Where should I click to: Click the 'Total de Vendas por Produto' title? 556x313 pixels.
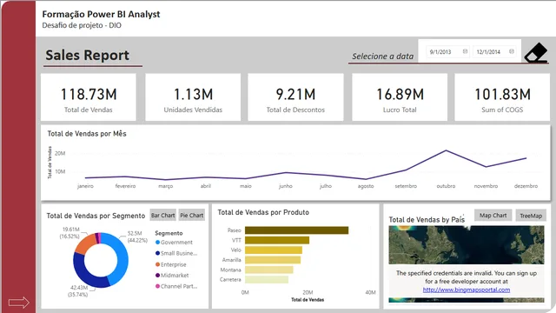pyautogui.click(x=263, y=212)
